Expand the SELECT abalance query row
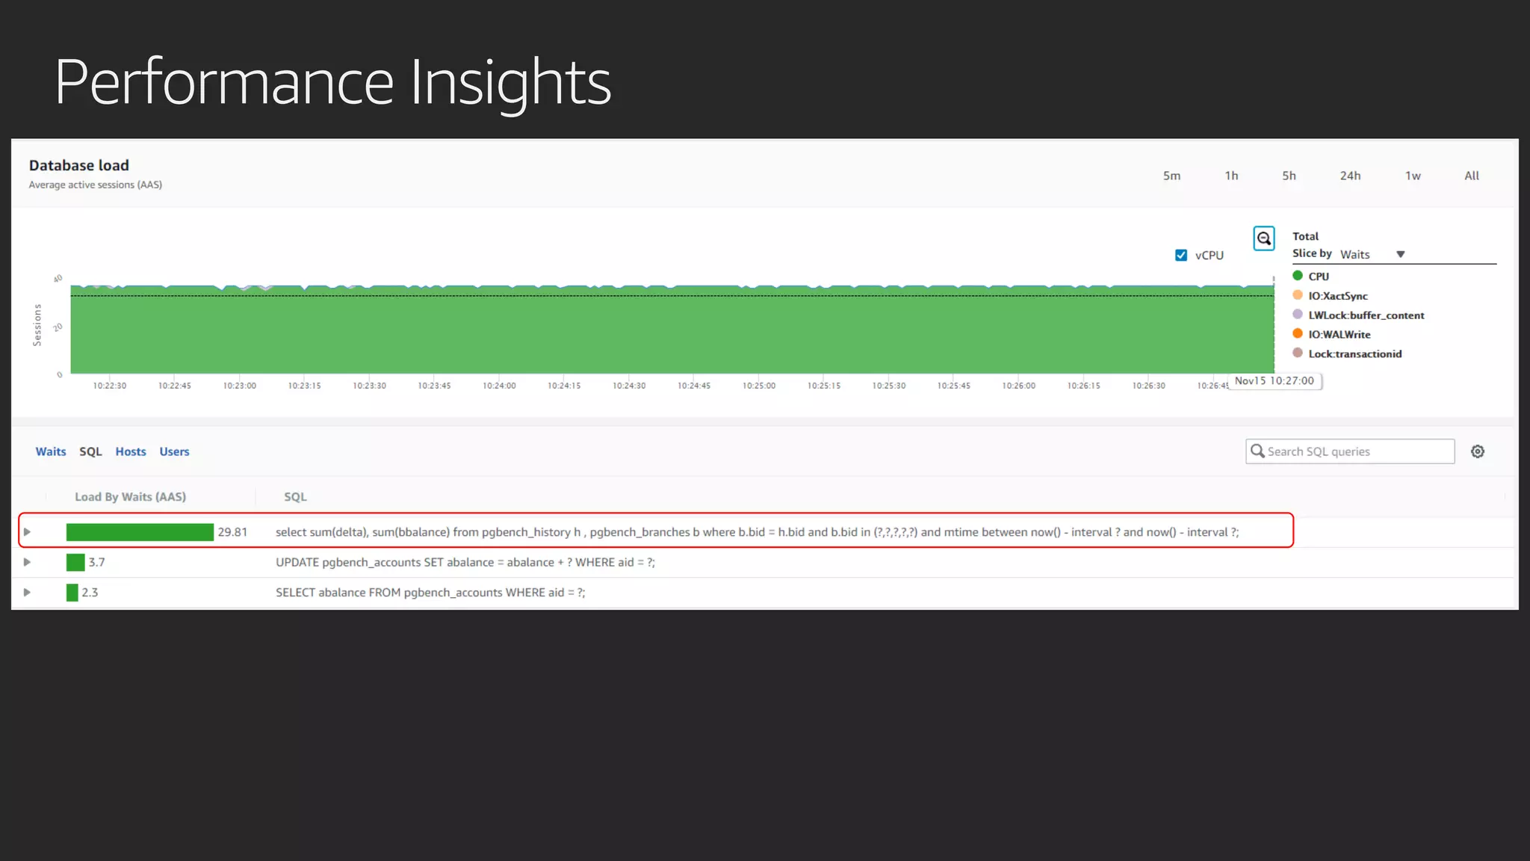This screenshot has height=861, width=1530. (27, 592)
